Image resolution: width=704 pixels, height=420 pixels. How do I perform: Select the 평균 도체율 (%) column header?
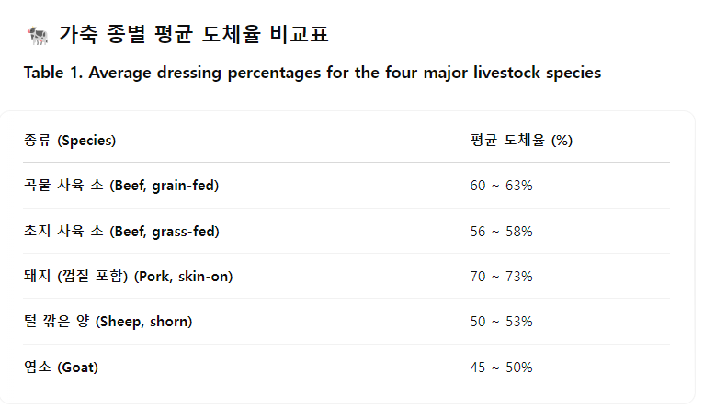[521, 141]
